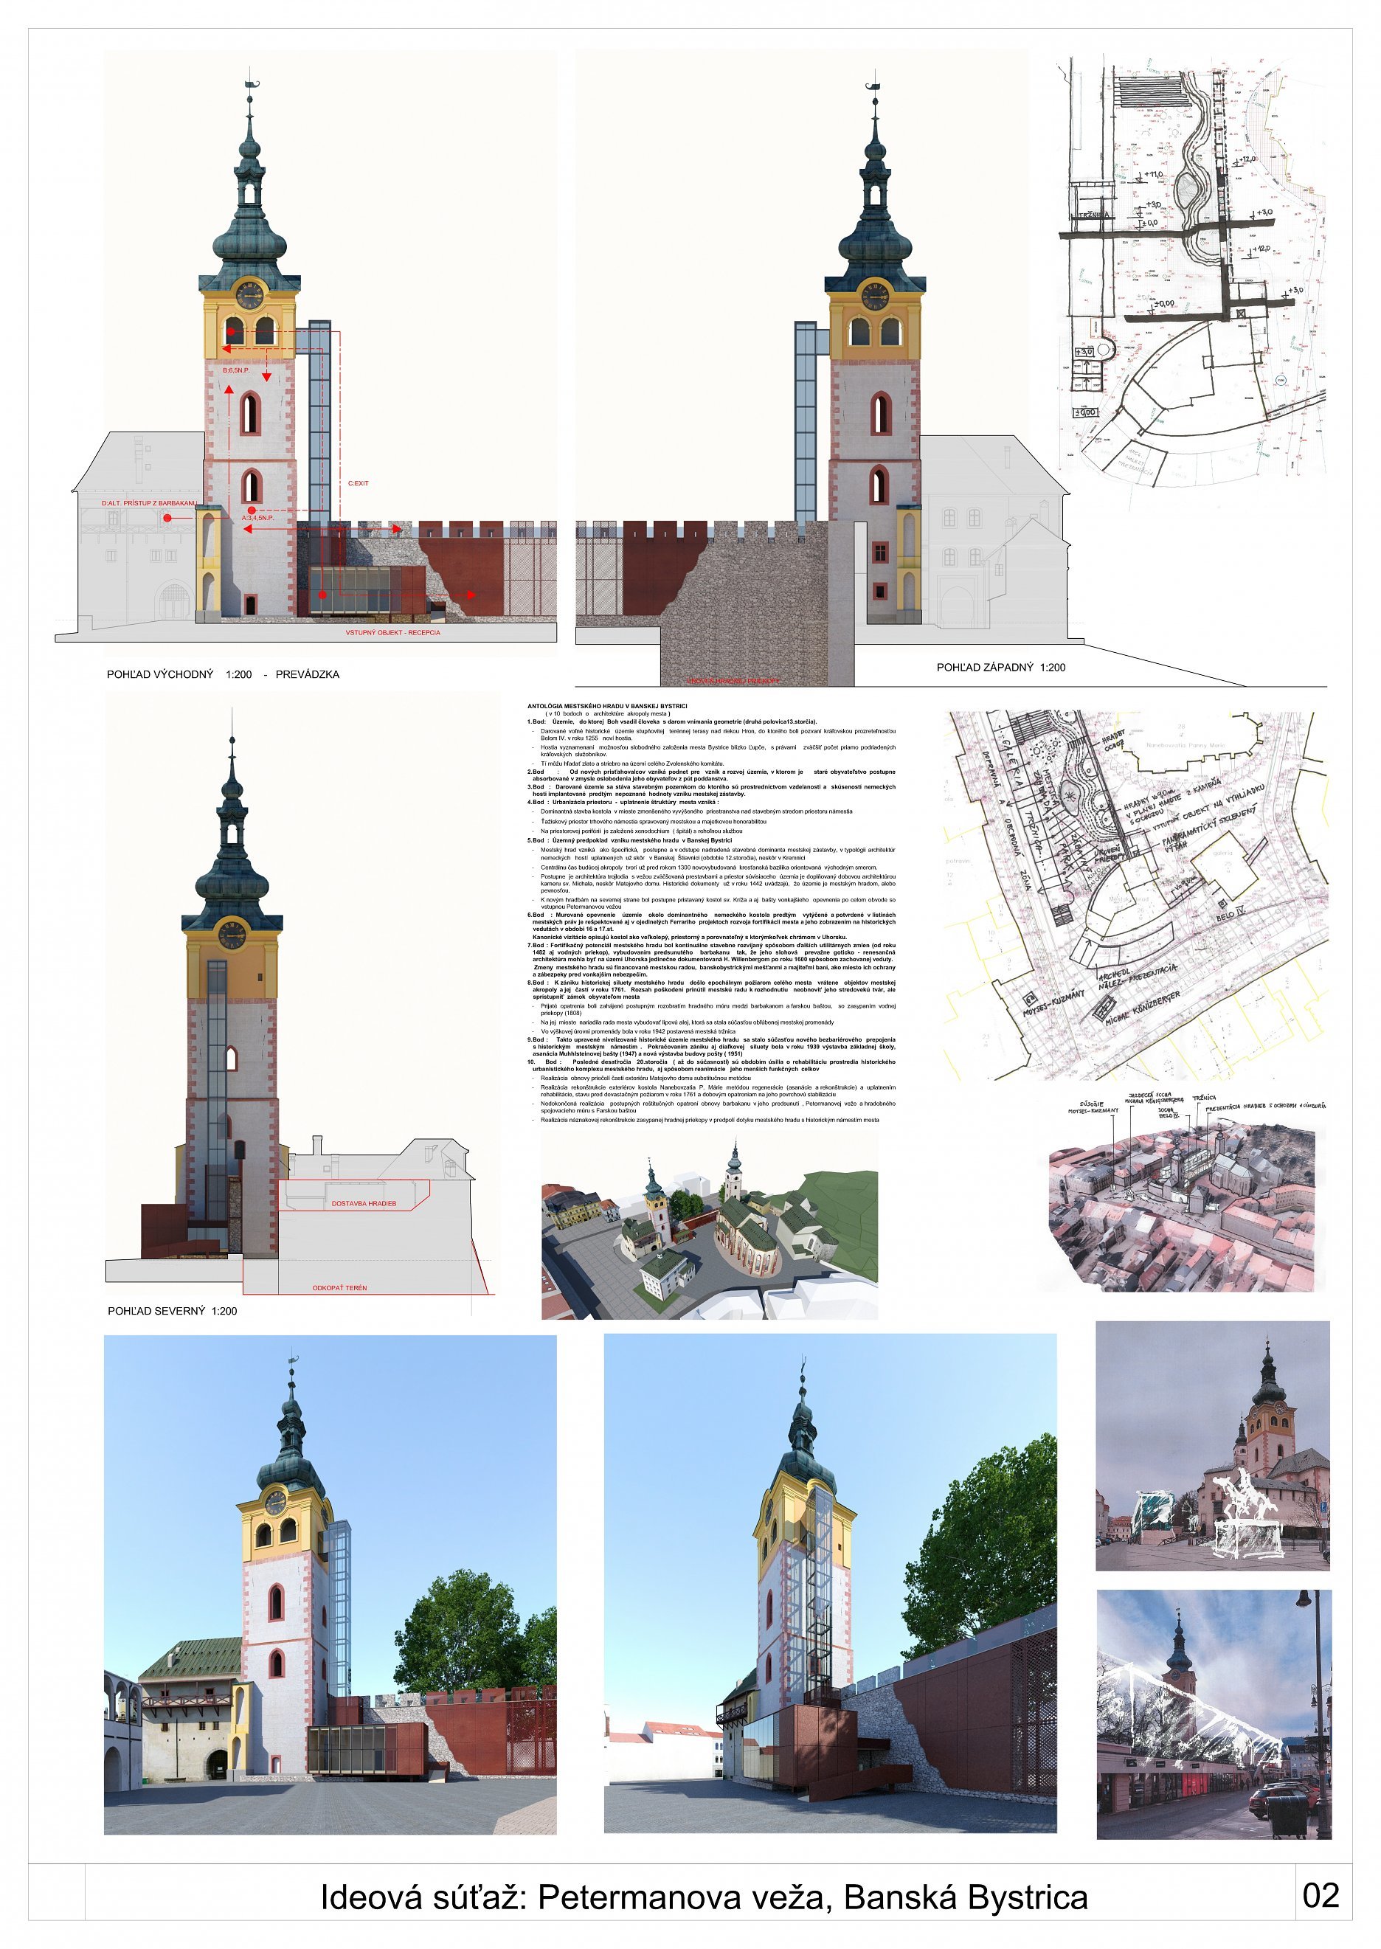This screenshot has height=1949, width=1381.
Task: Select the ODKOPAŤ TERÉN label
Action: (339, 1287)
